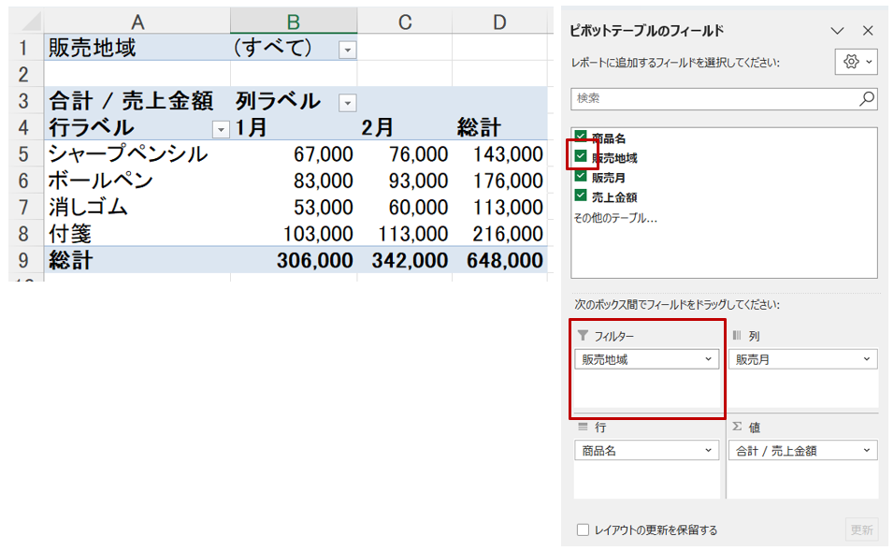Toggle the 商品名 field checkbox
This screenshot has height=551, width=894.
581,138
